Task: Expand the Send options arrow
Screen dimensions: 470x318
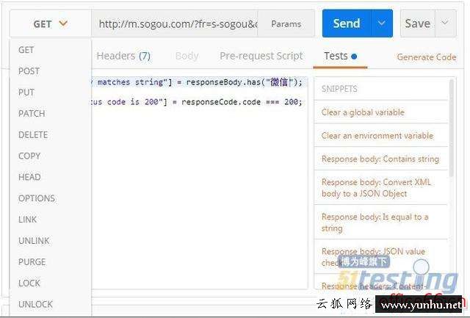Action: tap(382, 23)
